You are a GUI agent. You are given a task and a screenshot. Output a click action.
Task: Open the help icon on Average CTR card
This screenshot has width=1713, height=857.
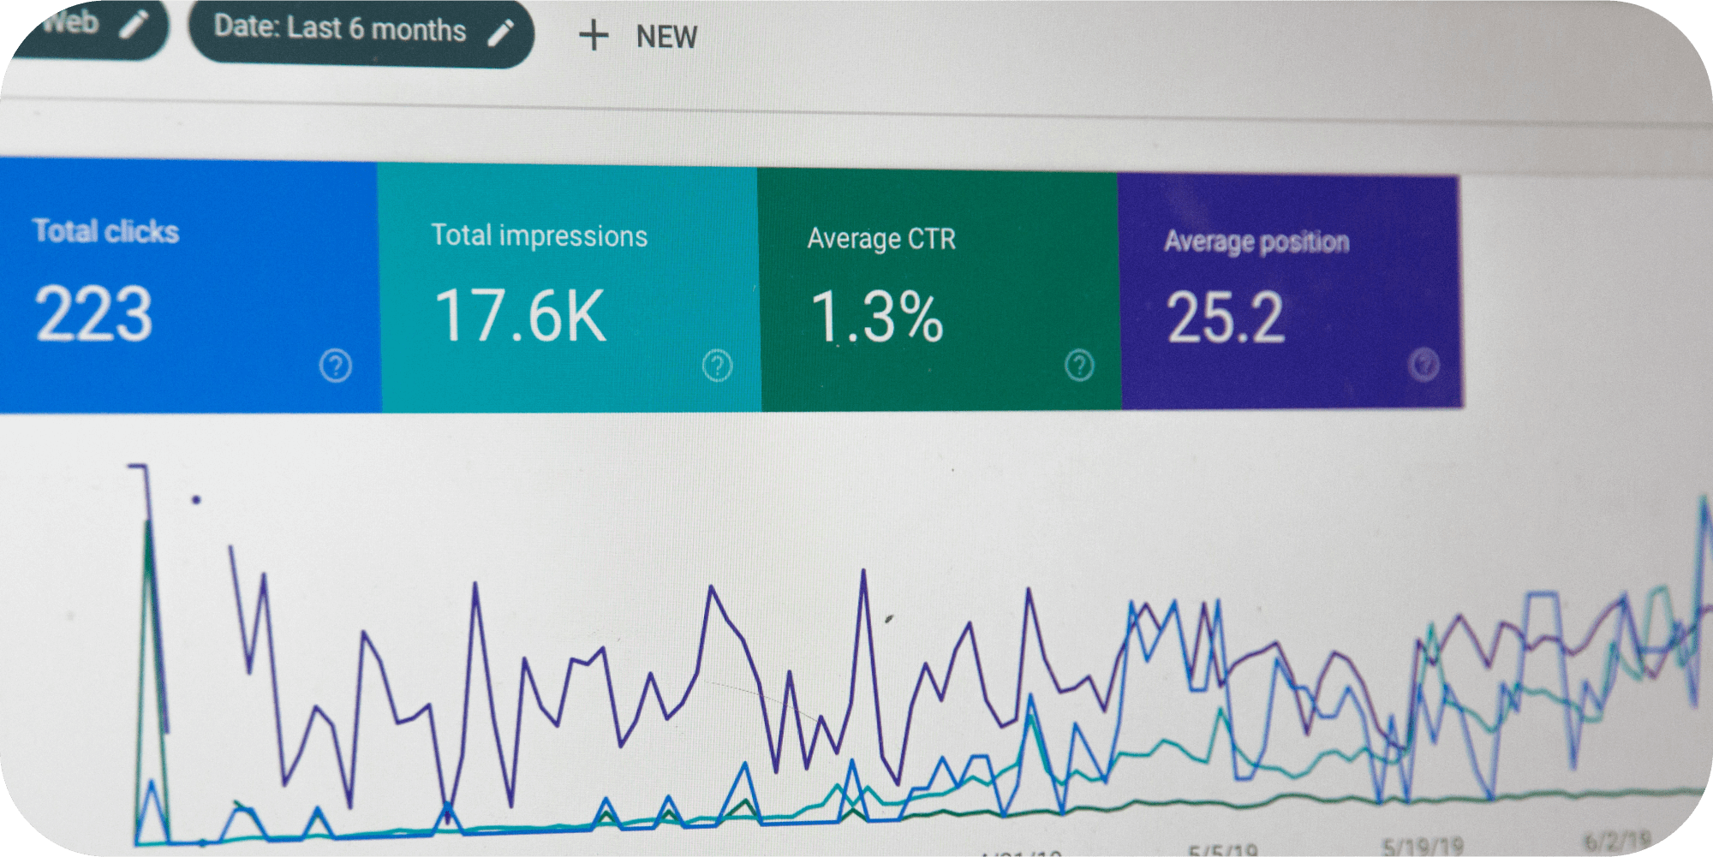(1079, 366)
